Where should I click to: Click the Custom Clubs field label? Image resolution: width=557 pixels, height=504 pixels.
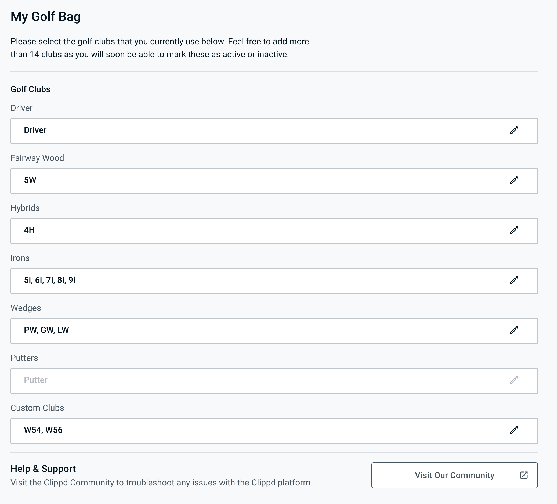(37, 408)
